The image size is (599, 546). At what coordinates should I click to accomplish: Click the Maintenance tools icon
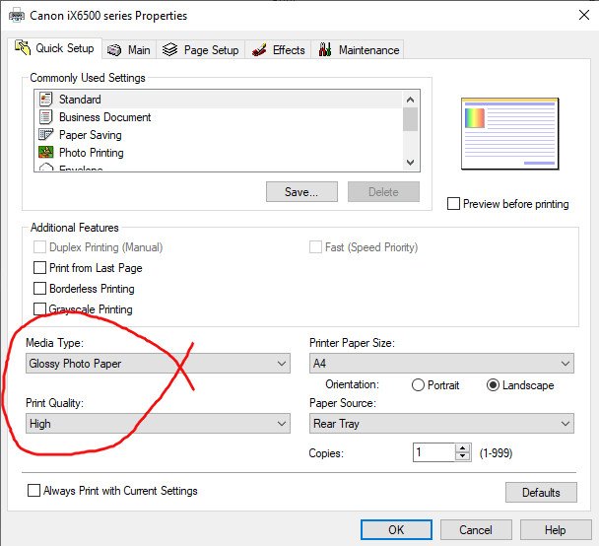325,49
